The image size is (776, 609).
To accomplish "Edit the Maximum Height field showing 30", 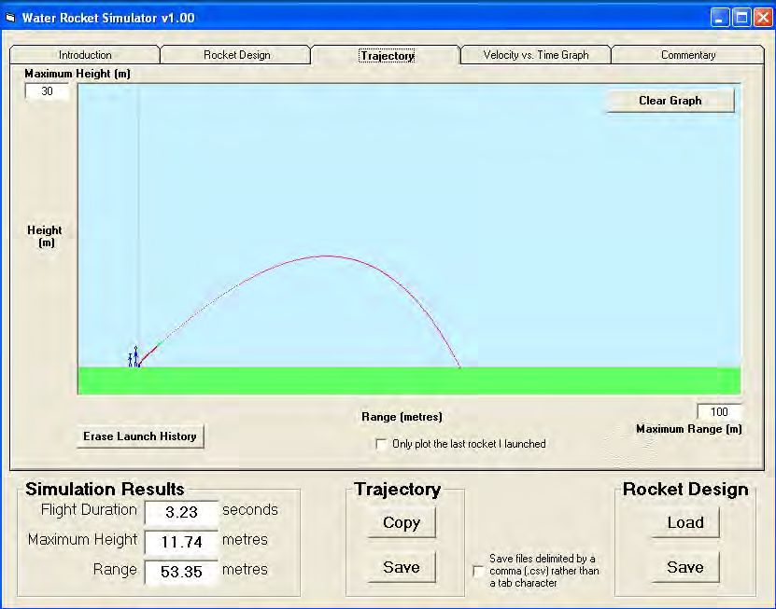I will click(x=47, y=91).
